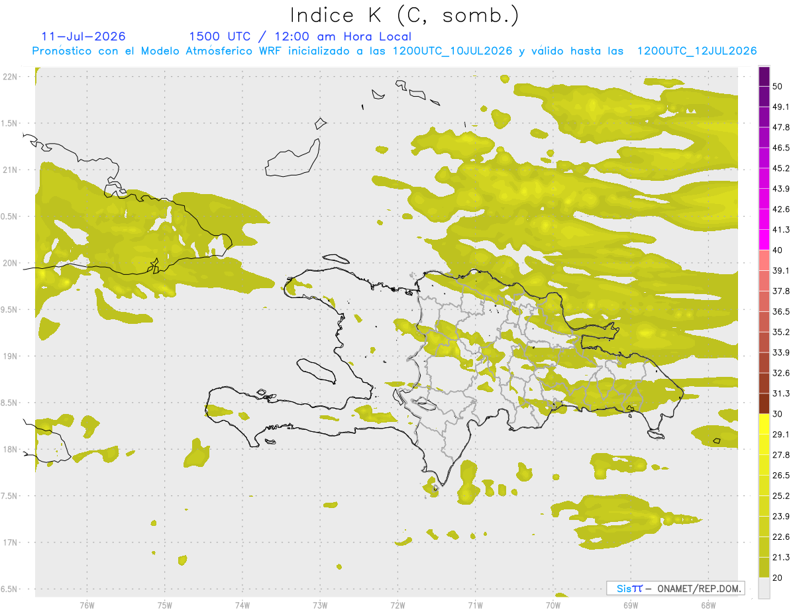Click the '69W' longitude label
The height and width of the screenshot is (614, 795).
pyautogui.click(x=630, y=605)
